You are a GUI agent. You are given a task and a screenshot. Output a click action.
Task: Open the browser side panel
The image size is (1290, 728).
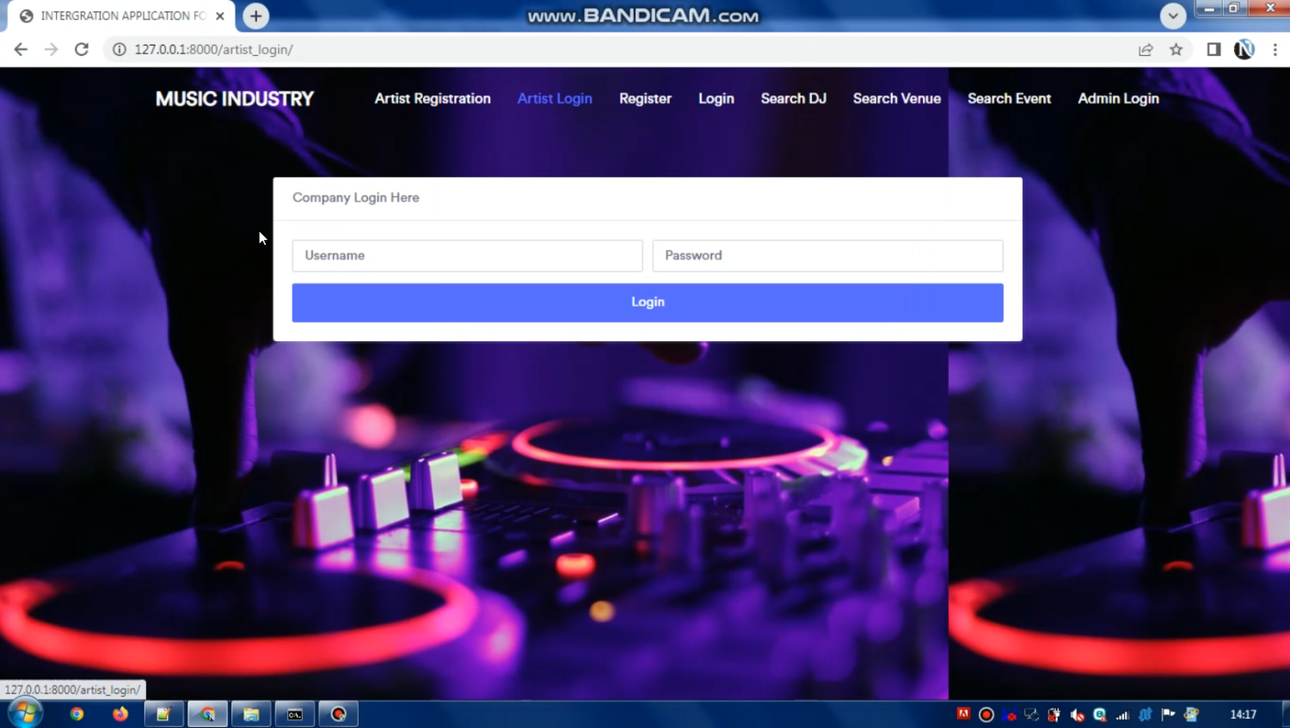pyautogui.click(x=1213, y=50)
